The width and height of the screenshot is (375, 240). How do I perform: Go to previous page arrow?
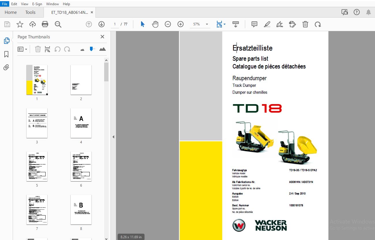(89, 24)
